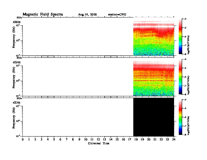Click the 10^1 frequency tick of dD/dt panel

18,65
